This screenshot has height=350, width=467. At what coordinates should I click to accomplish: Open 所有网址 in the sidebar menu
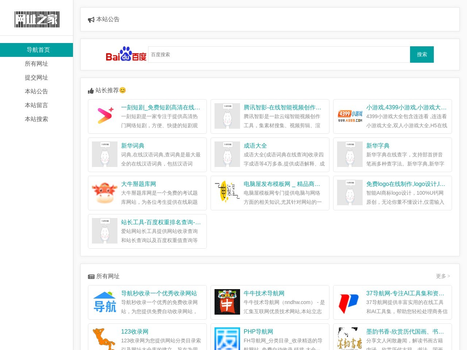point(36,64)
